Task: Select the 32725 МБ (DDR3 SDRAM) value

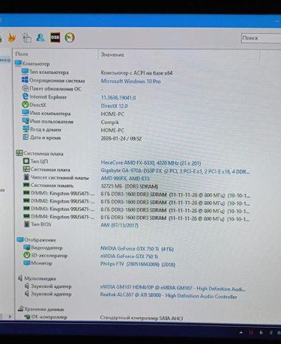Action: 130,186
